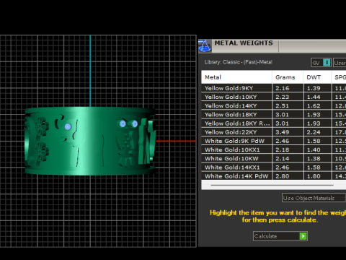Click the Calculate button
346x260 pixels.
[280, 236]
